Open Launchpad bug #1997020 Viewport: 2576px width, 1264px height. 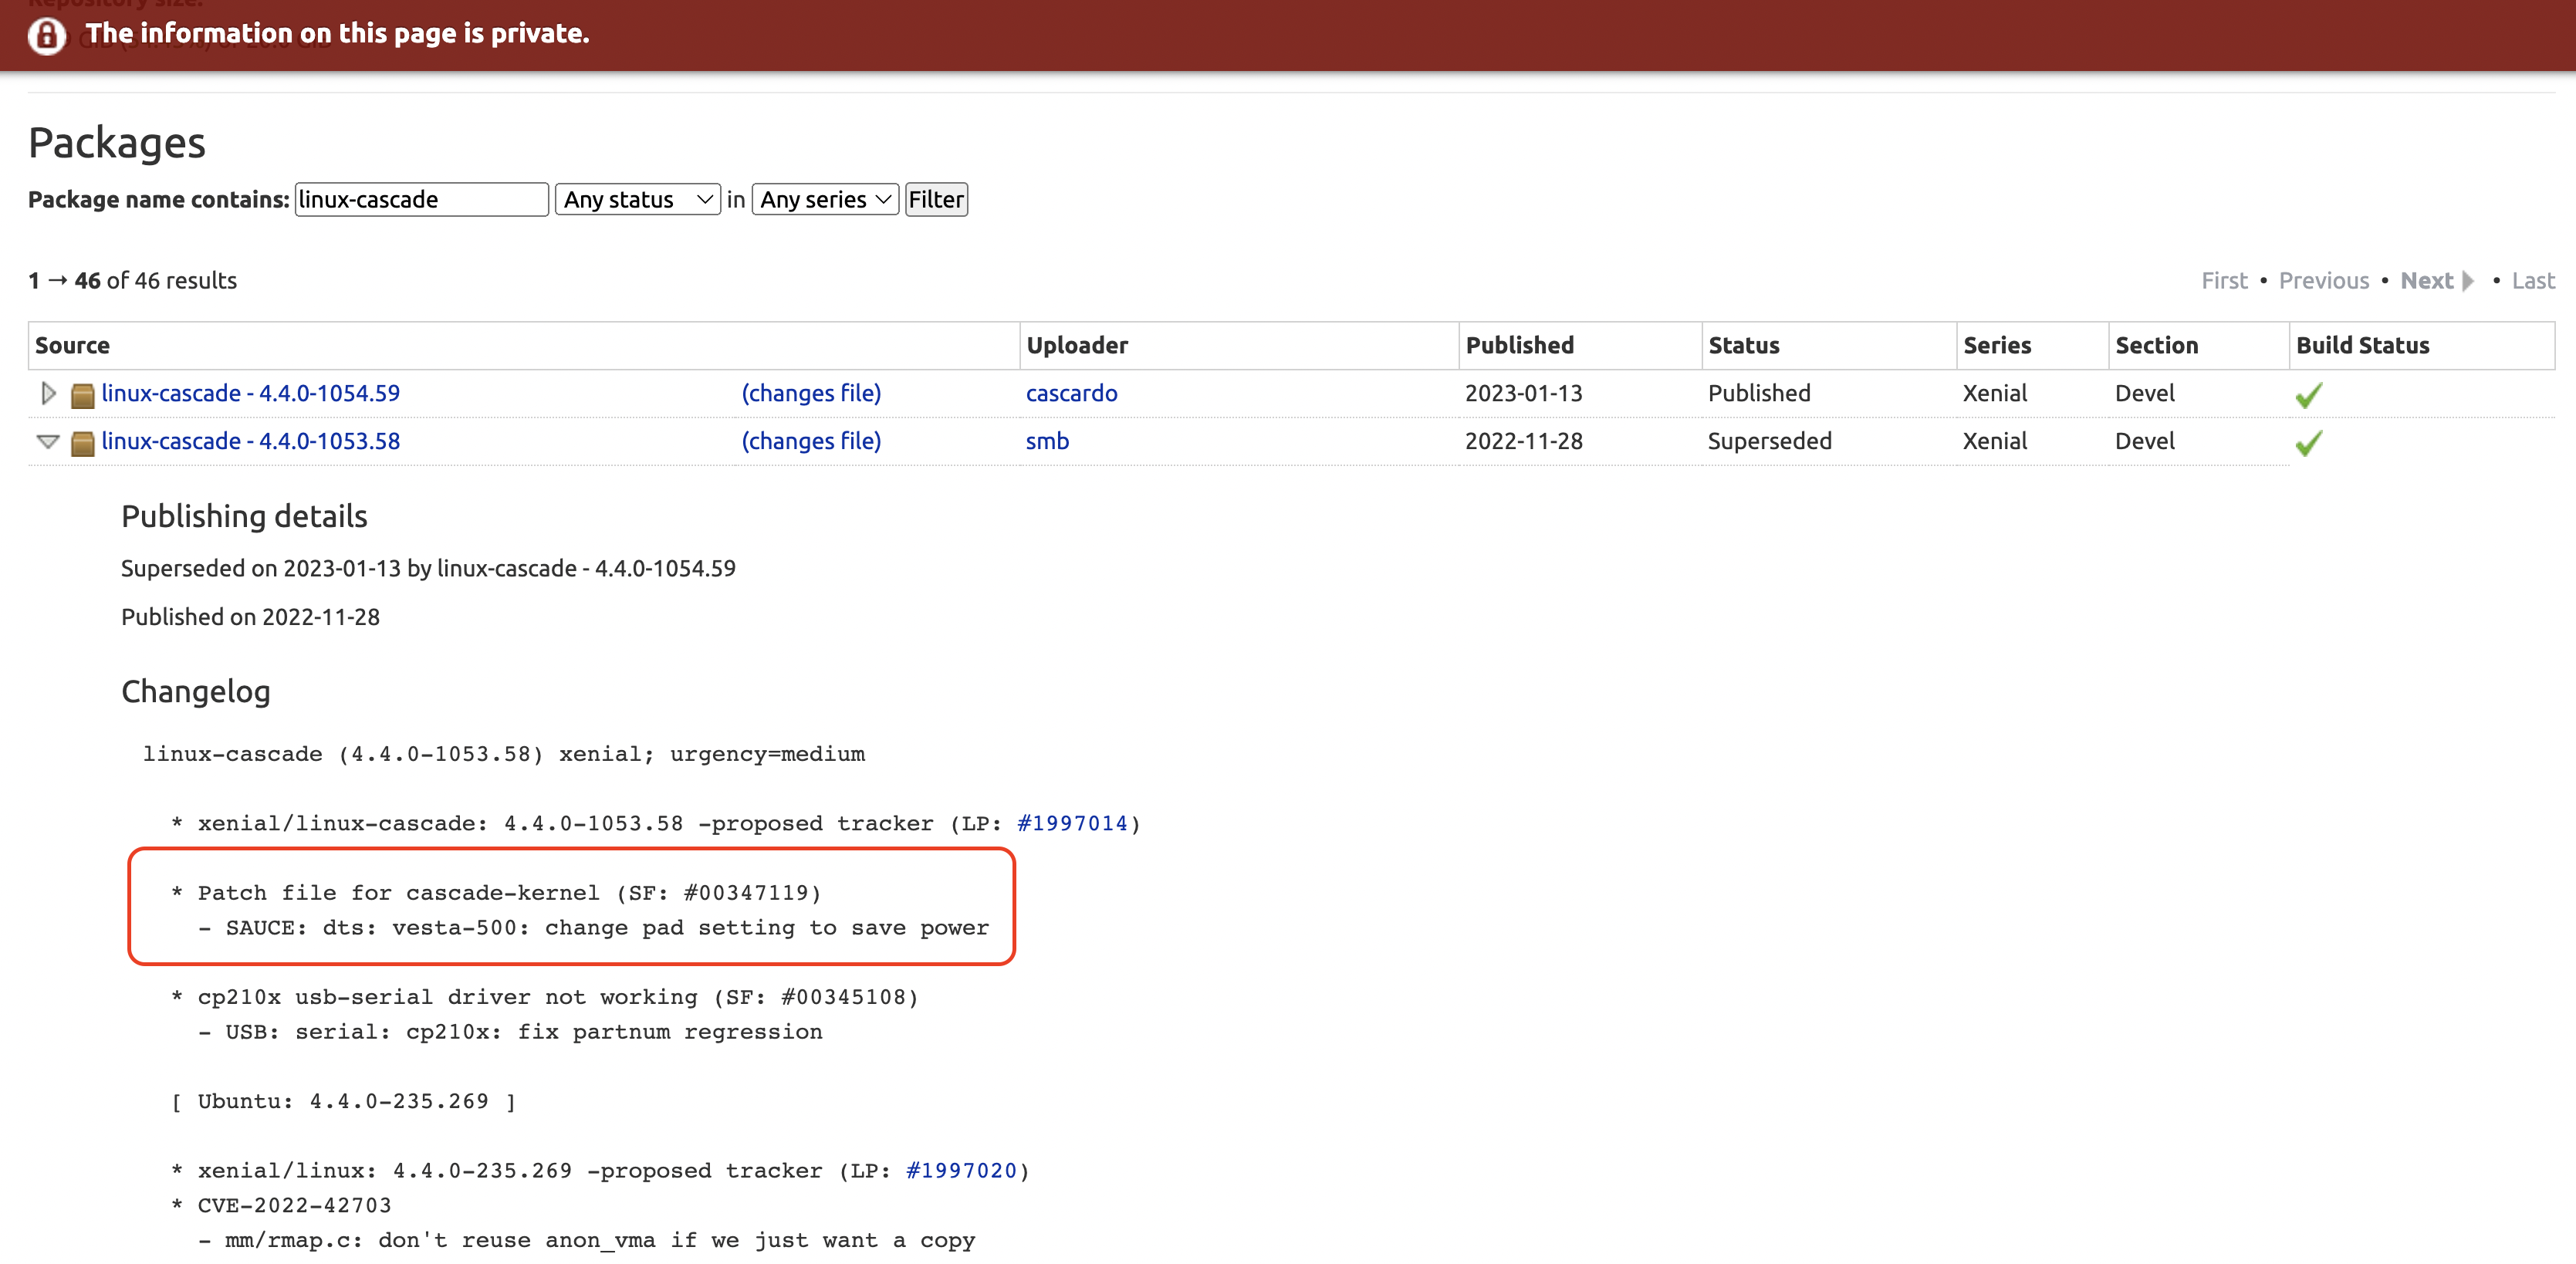click(x=961, y=1170)
